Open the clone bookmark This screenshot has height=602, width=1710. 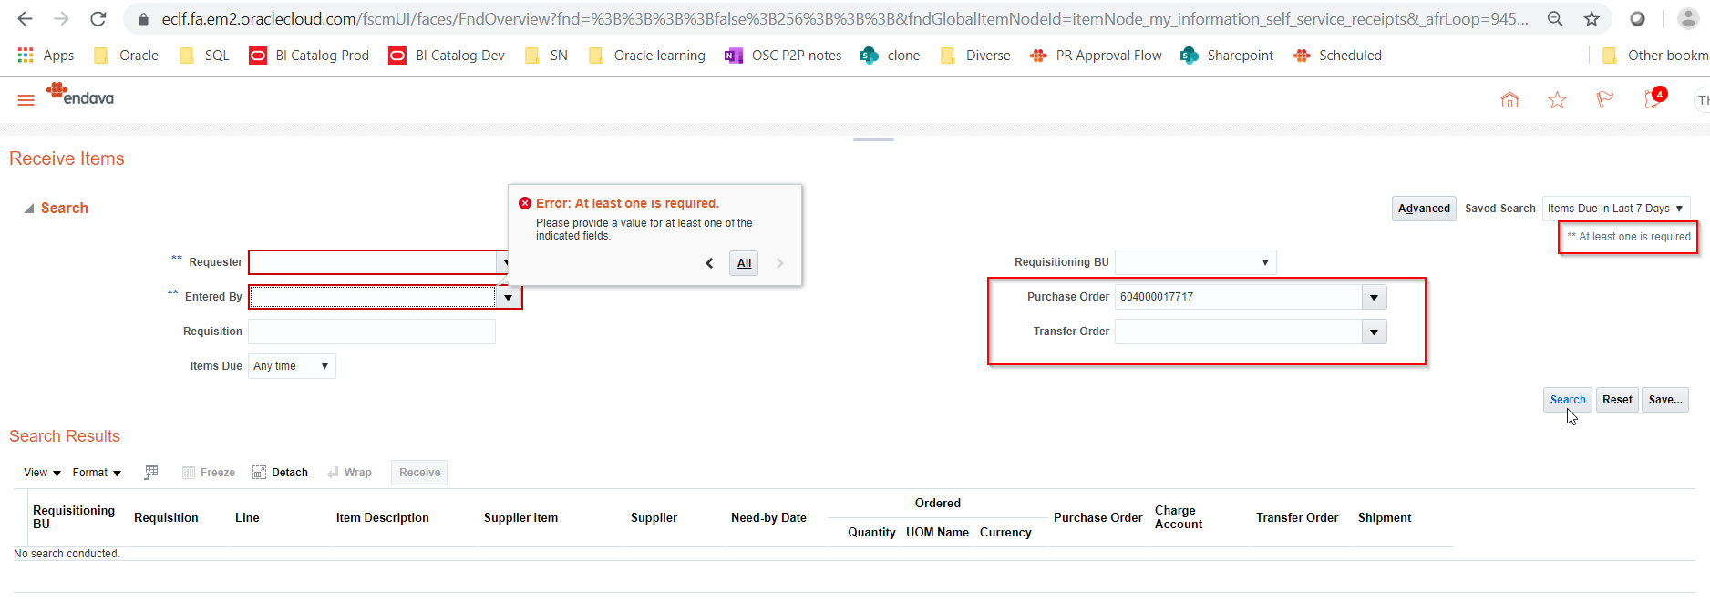891,56
